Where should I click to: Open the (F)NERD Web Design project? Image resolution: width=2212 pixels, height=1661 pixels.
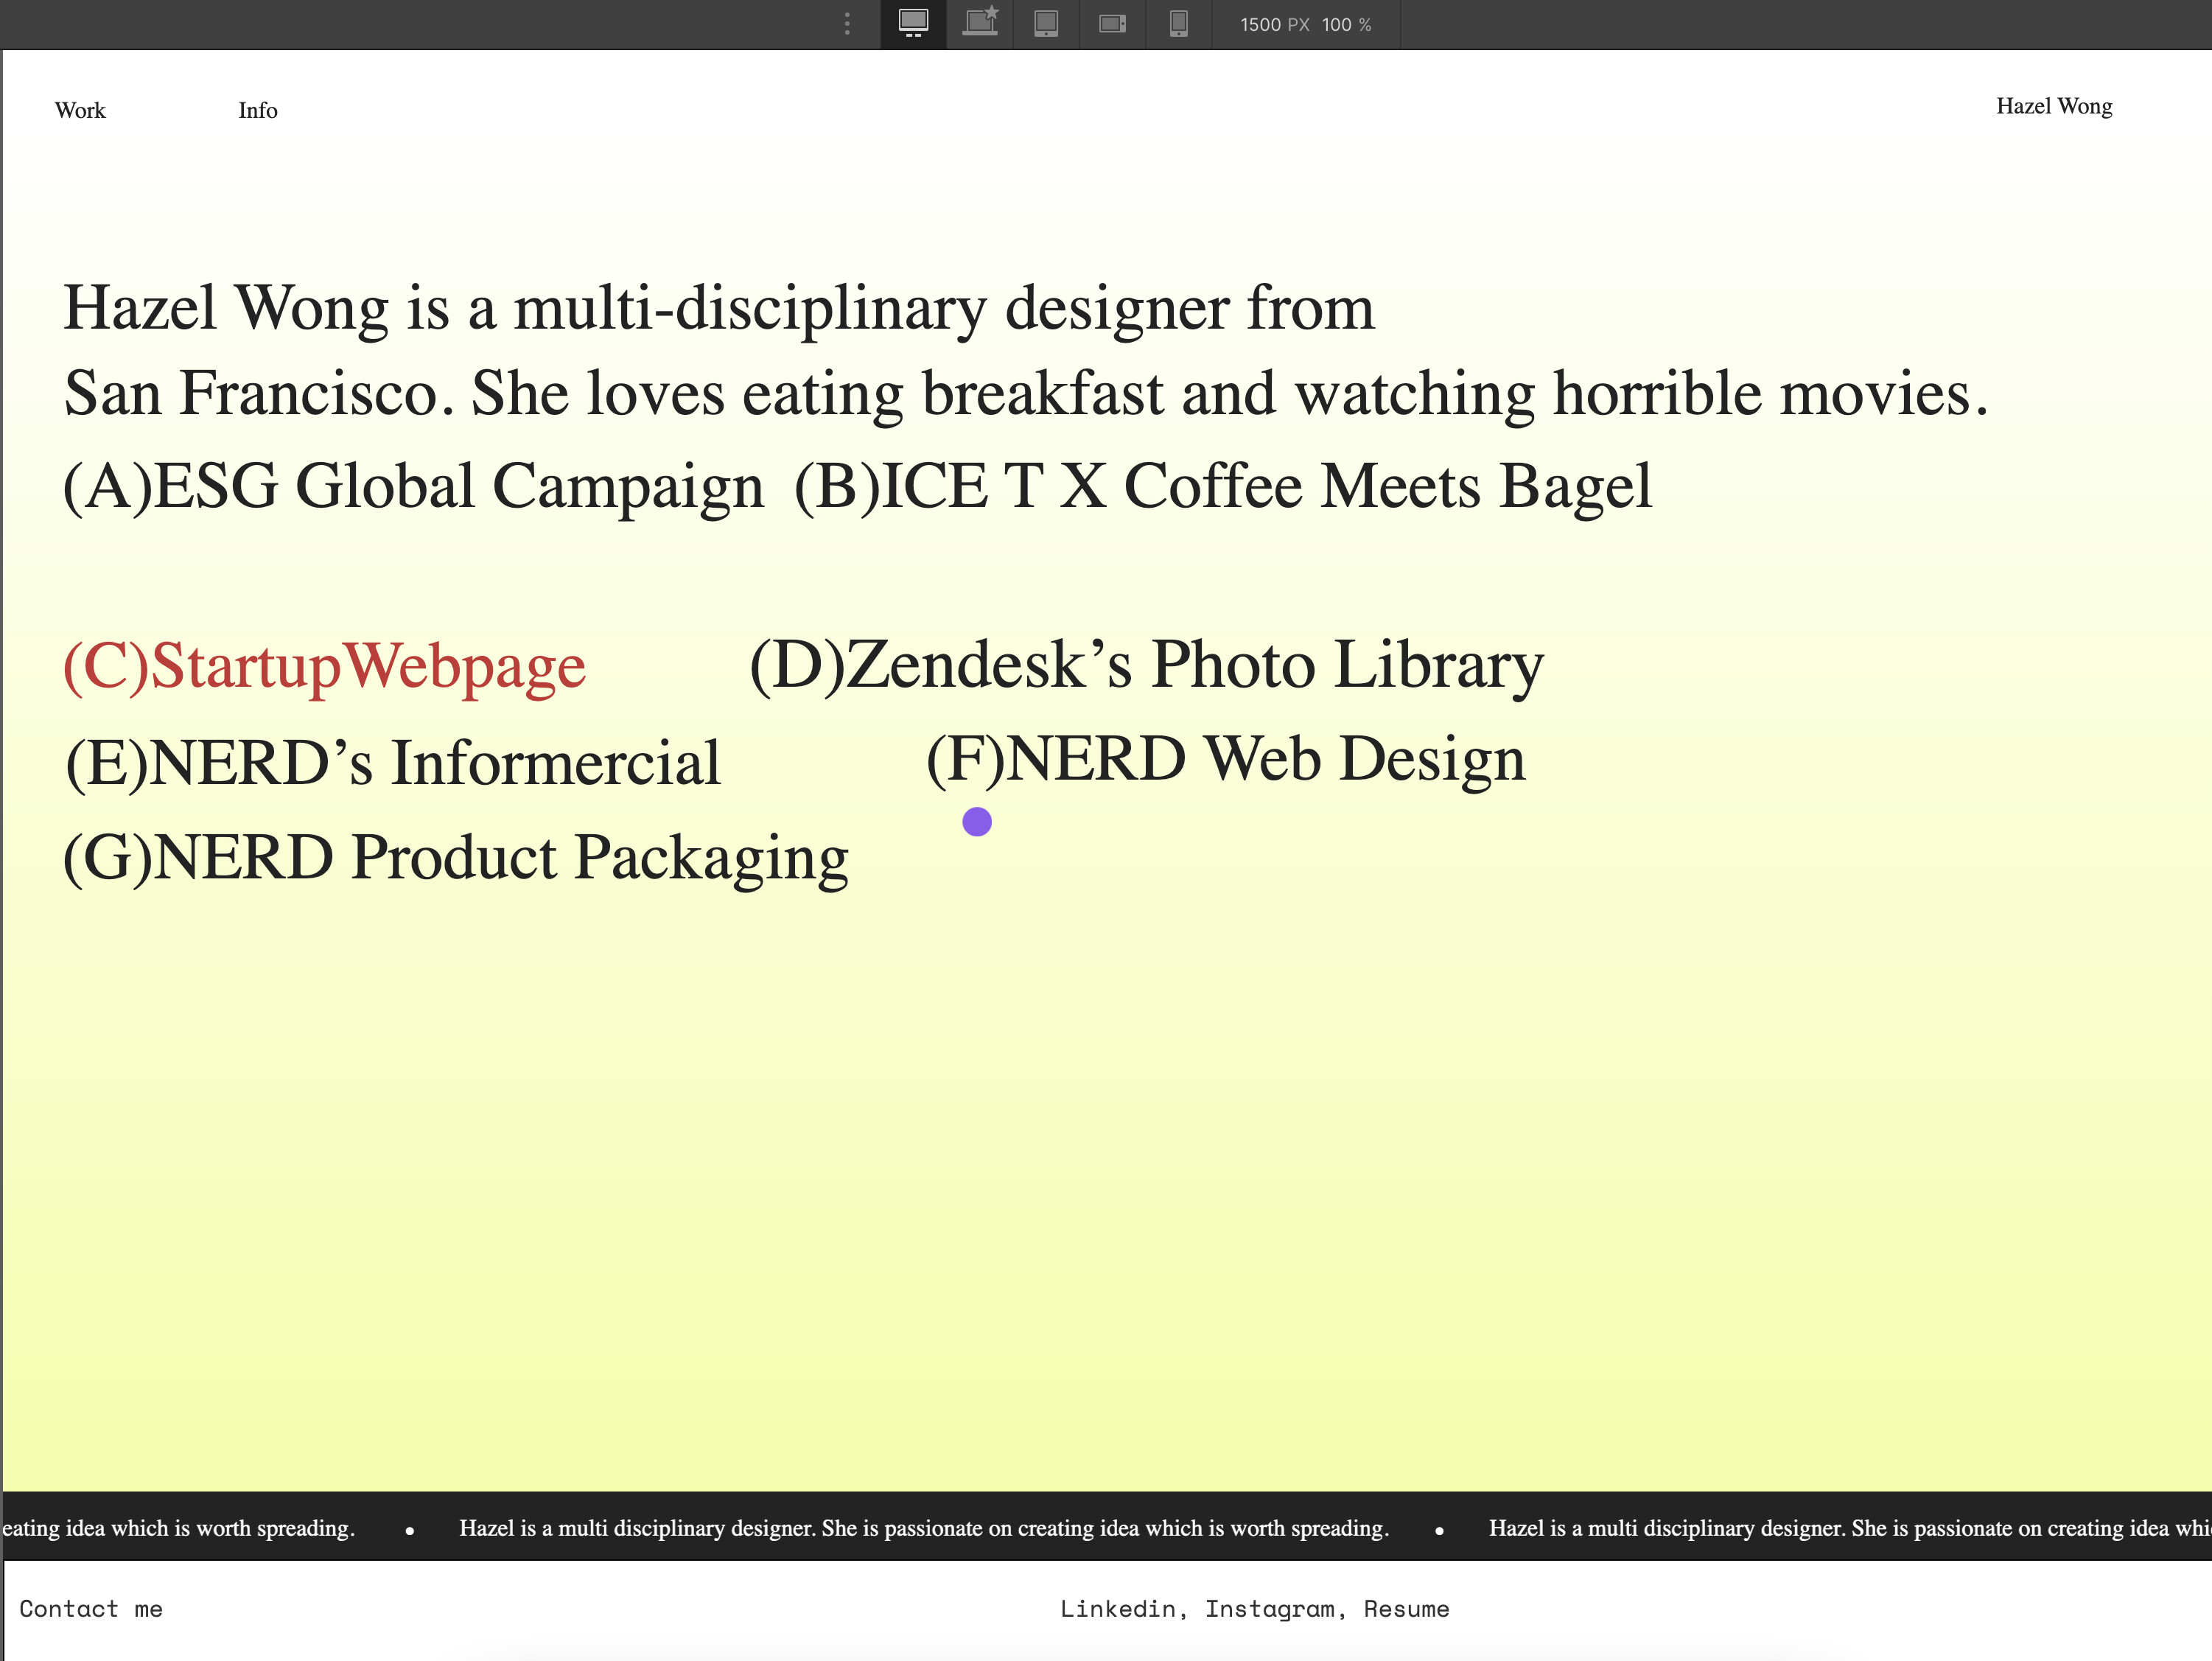point(1225,759)
